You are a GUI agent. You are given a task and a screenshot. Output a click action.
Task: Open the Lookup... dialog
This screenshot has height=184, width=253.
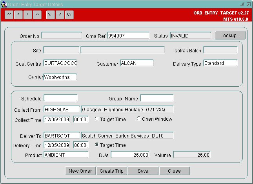click(x=230, y=35)
